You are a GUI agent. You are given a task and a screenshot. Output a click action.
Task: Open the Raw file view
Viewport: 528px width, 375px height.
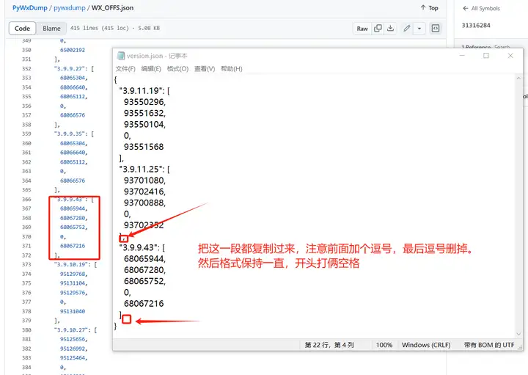(362, 29)
